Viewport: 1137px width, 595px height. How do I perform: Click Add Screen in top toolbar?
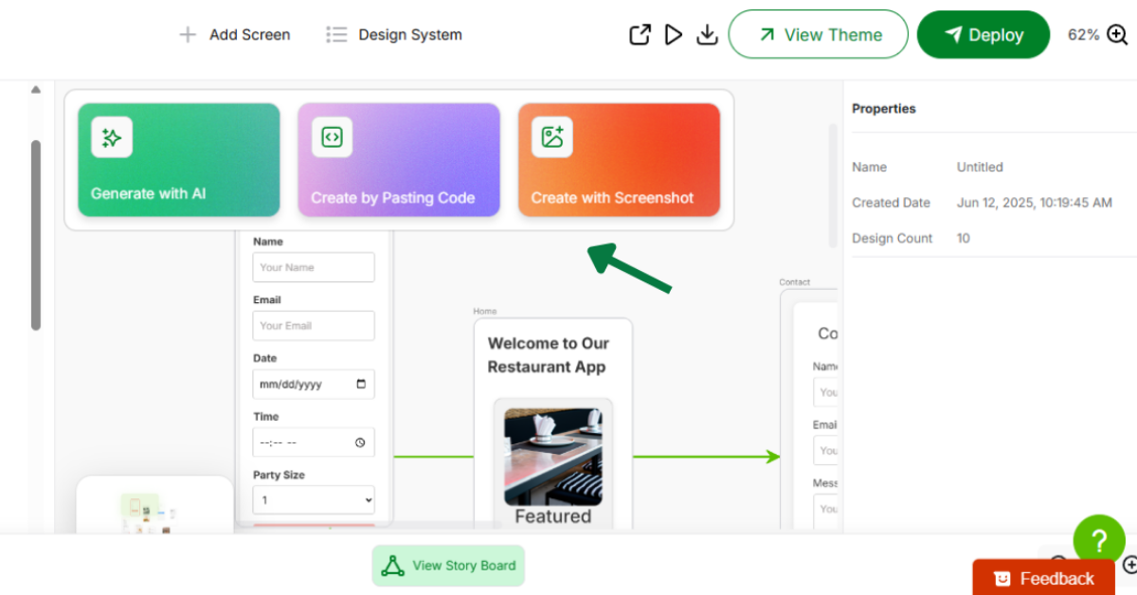point(235,35)
